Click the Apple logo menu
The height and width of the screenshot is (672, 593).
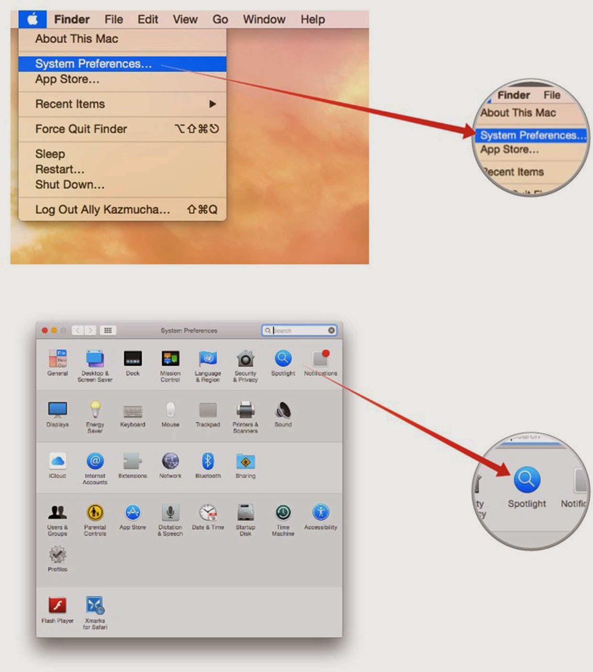click(x=32, y=20)
